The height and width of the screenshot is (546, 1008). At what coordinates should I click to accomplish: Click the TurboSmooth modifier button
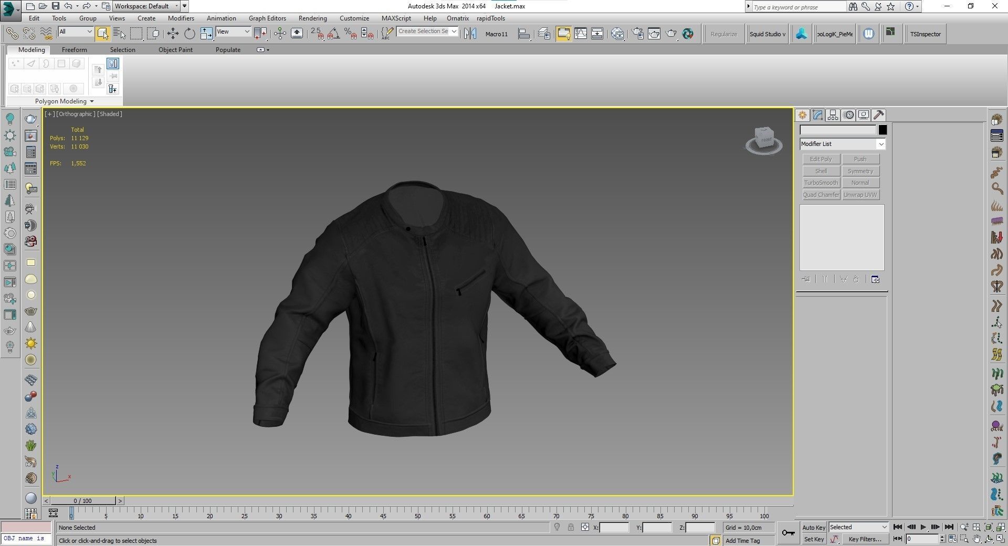tap(821, 183)
